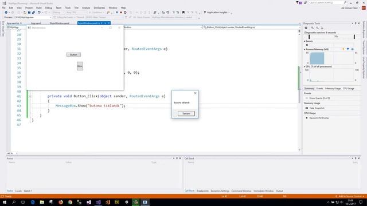Select the Summary tab in Diagnostic Tools
The image size is (367, 206).
[309, 89]
